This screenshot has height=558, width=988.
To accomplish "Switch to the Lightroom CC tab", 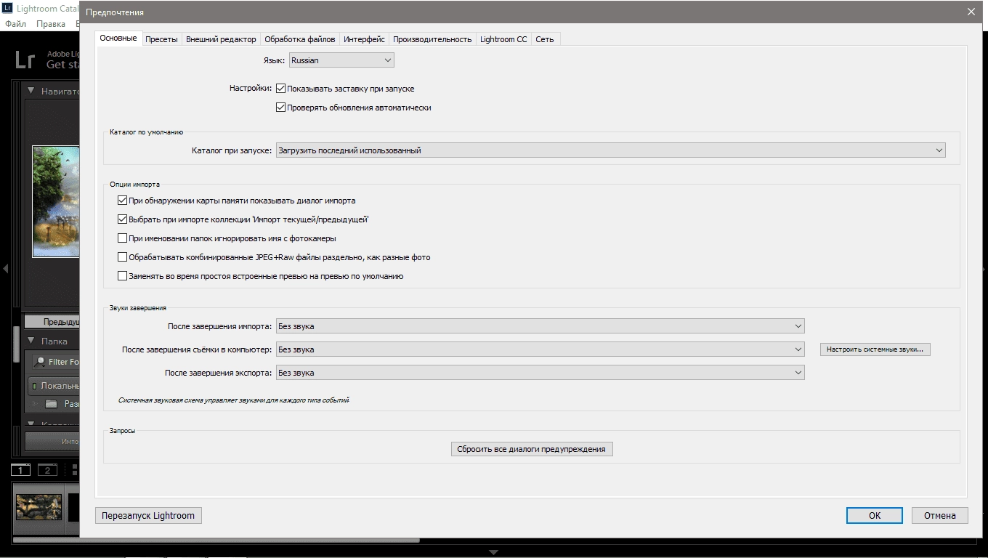I will [x=503, y=39].
